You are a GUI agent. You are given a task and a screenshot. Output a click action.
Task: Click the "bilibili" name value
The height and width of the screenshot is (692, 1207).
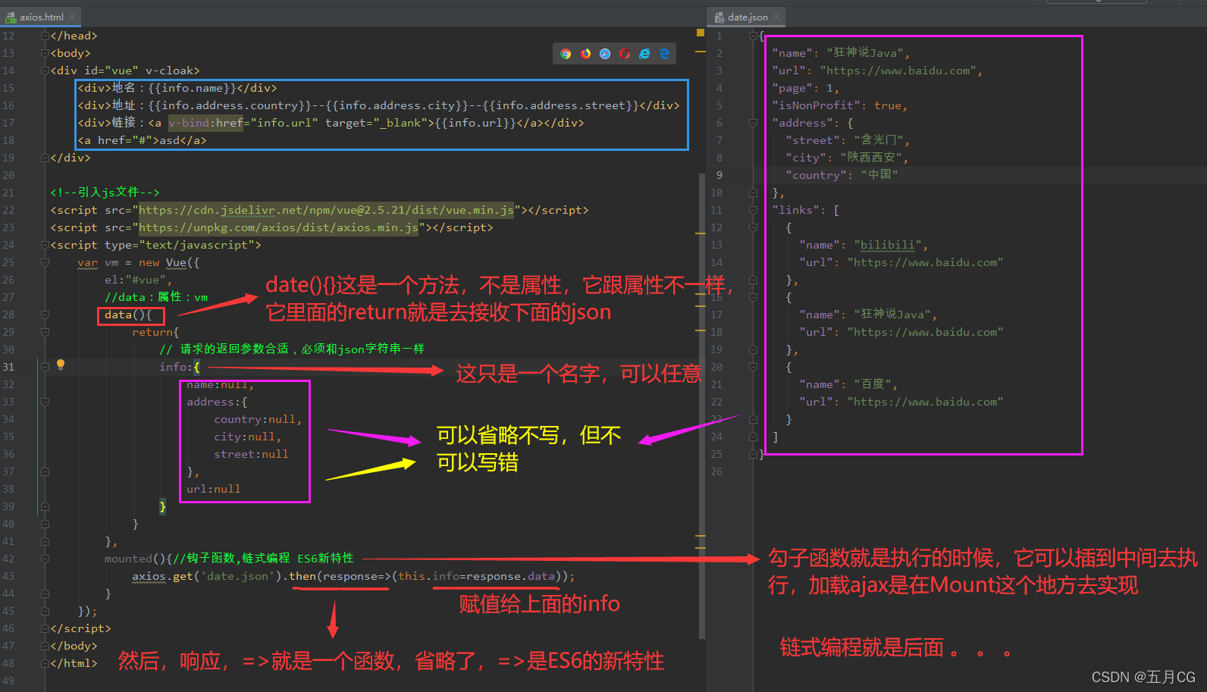(887, 245)
